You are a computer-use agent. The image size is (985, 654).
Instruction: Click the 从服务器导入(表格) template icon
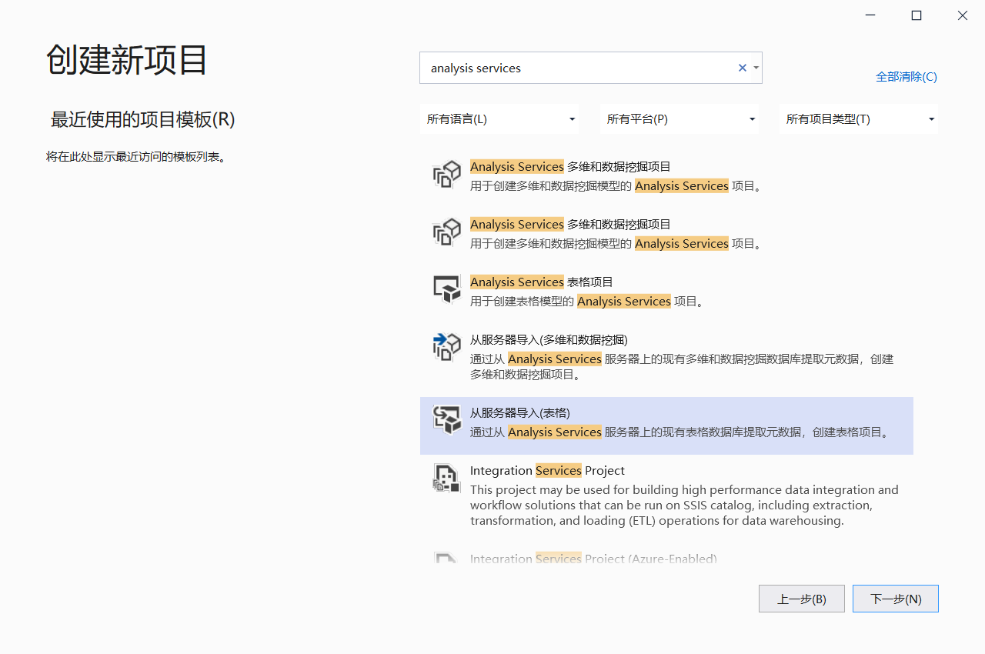pyautogui.click(x=447, y=420)
